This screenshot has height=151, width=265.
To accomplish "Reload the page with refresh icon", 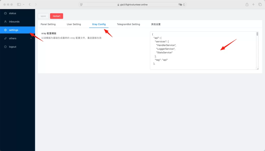I will 184,5.
